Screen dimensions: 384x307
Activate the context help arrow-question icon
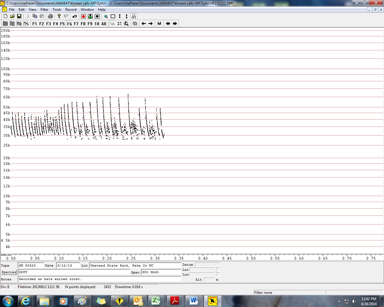[66, 16]
